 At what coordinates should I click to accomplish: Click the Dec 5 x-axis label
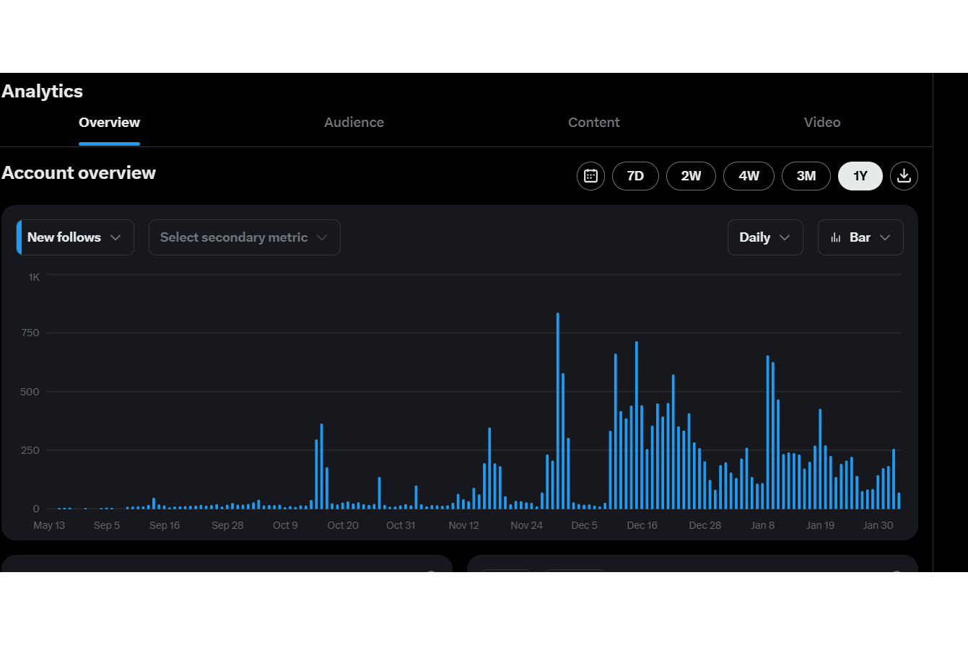click(x=584, y=525)
